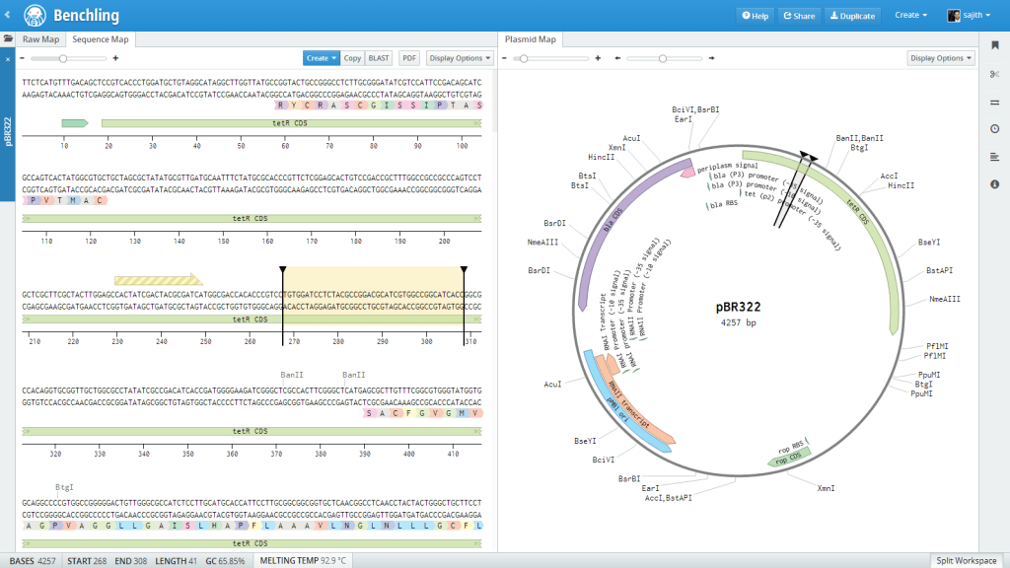Click the plus zoom icon in Sequence Map
Viewport: 1010px width, 568px height.
click(x=115, y=58)
